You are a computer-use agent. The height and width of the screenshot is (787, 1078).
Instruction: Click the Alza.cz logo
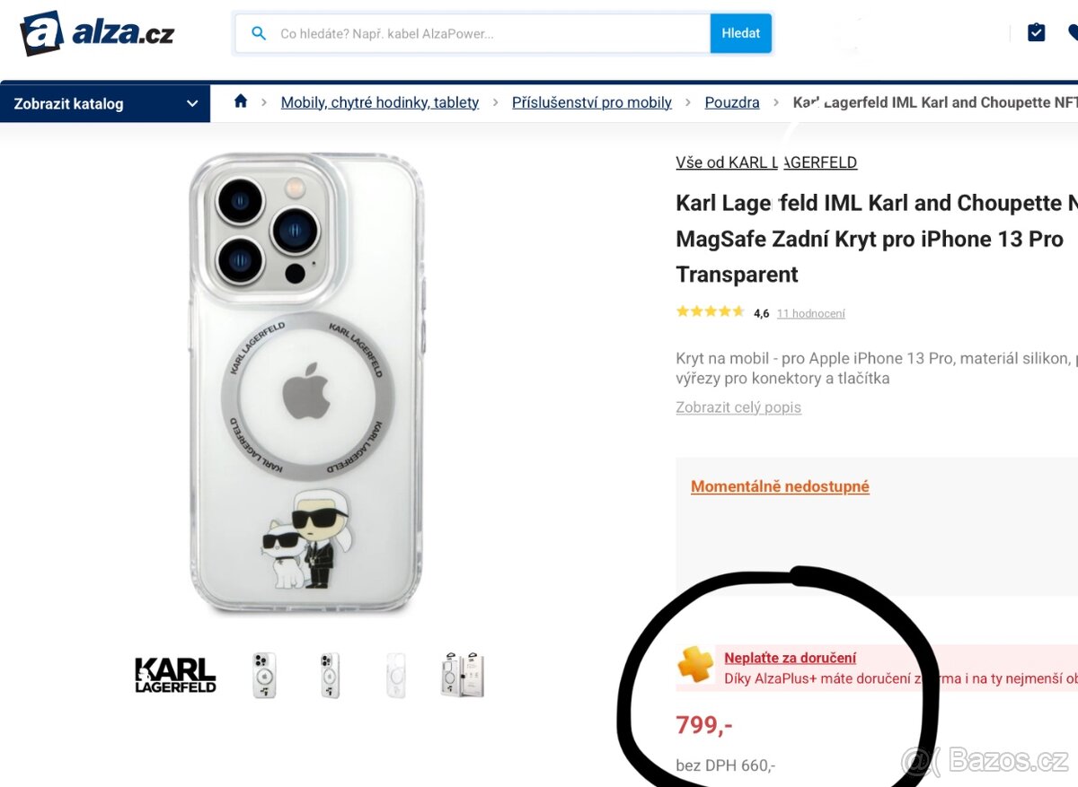[x=97, y=33]
